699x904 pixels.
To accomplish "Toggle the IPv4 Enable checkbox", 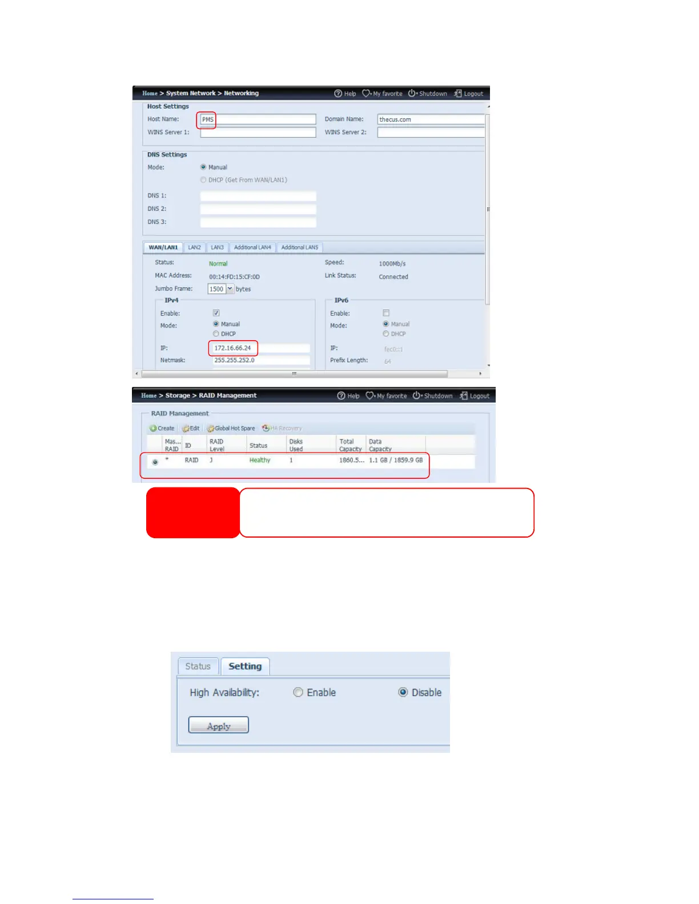I will pos(216,313).
